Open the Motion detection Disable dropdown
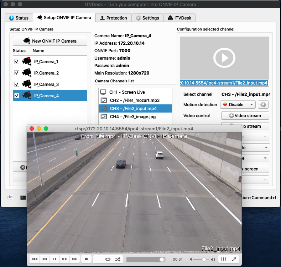The image size is (281, 267). click(238, 104)
